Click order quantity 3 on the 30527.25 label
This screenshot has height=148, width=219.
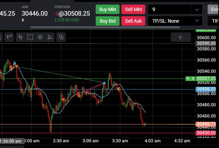[193, 79]
